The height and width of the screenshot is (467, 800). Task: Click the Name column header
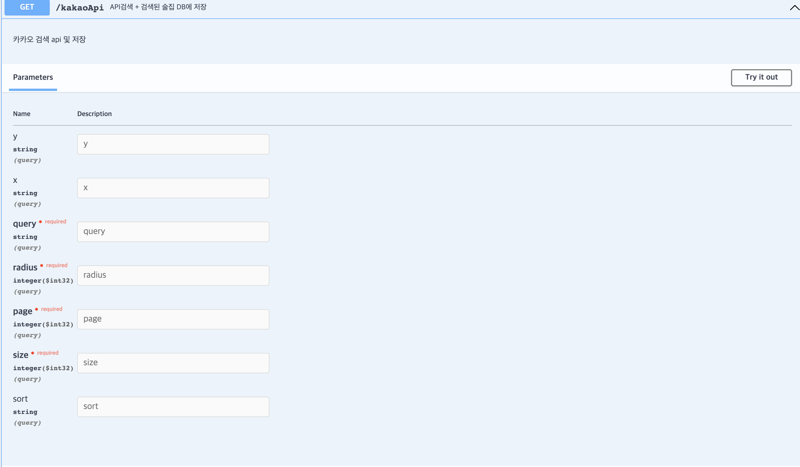tap(21, 114)
